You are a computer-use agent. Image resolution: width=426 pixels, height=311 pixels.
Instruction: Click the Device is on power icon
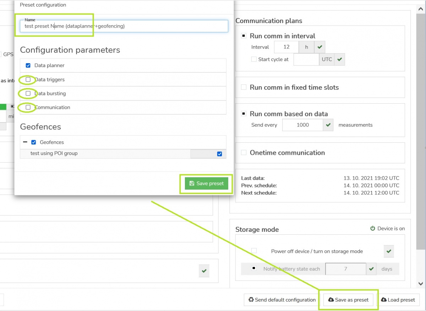pos(372,229)
